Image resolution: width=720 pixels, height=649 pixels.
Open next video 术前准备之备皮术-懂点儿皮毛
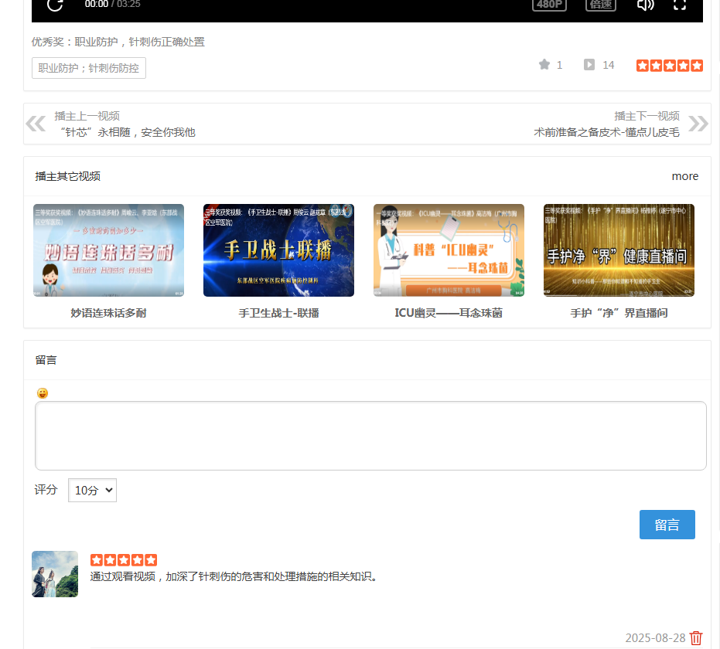pyautogui.click(x=606, y=132)
